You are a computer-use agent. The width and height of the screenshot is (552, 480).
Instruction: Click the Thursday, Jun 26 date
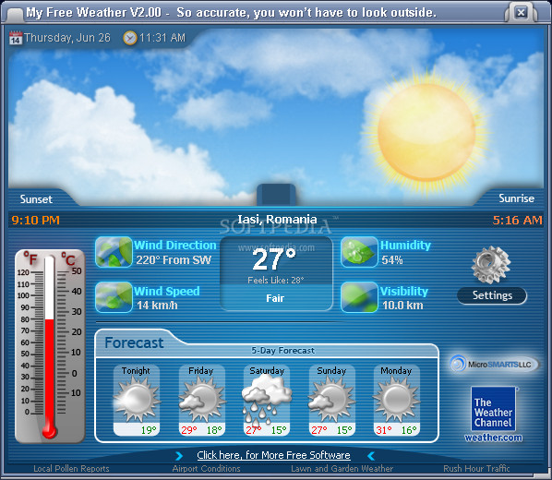point(67,38)
